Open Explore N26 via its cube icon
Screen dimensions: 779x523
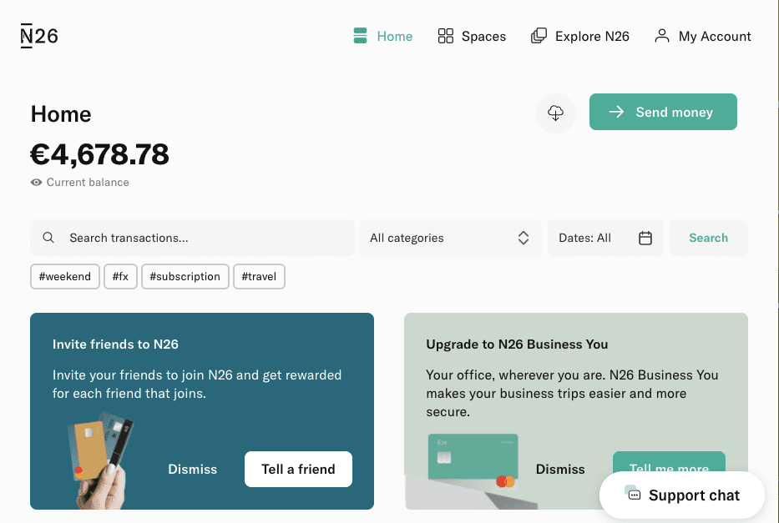pos(538,36)
